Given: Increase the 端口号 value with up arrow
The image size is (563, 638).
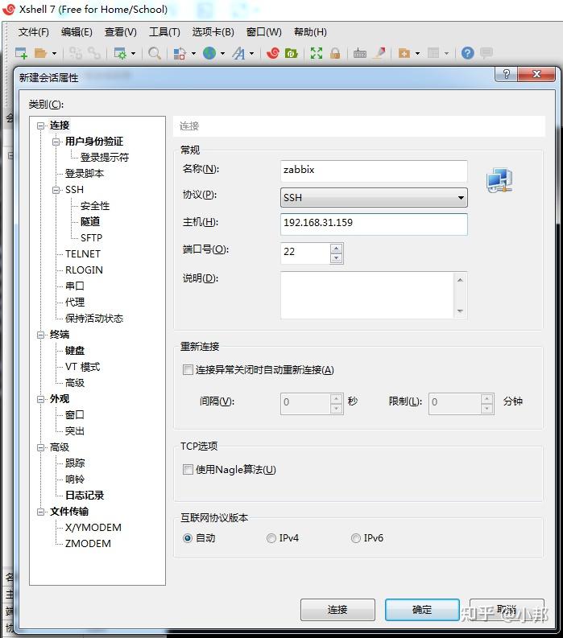Looking at the screenshot, I should click(336, 249).
